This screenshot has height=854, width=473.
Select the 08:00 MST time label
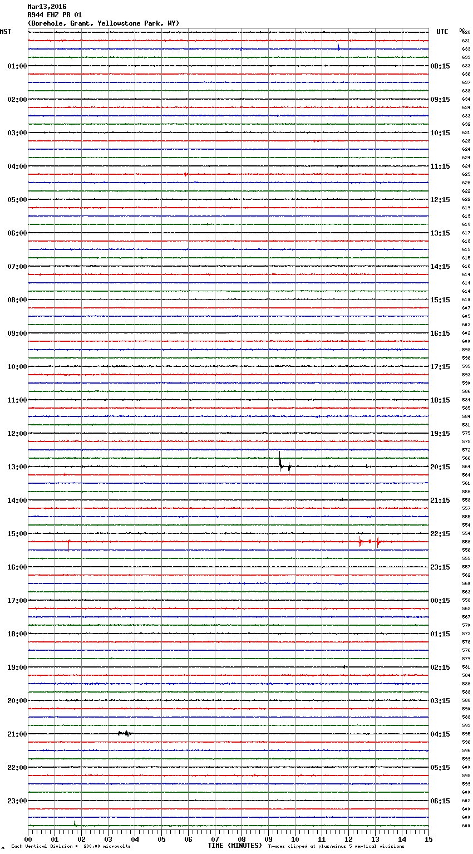17,300
